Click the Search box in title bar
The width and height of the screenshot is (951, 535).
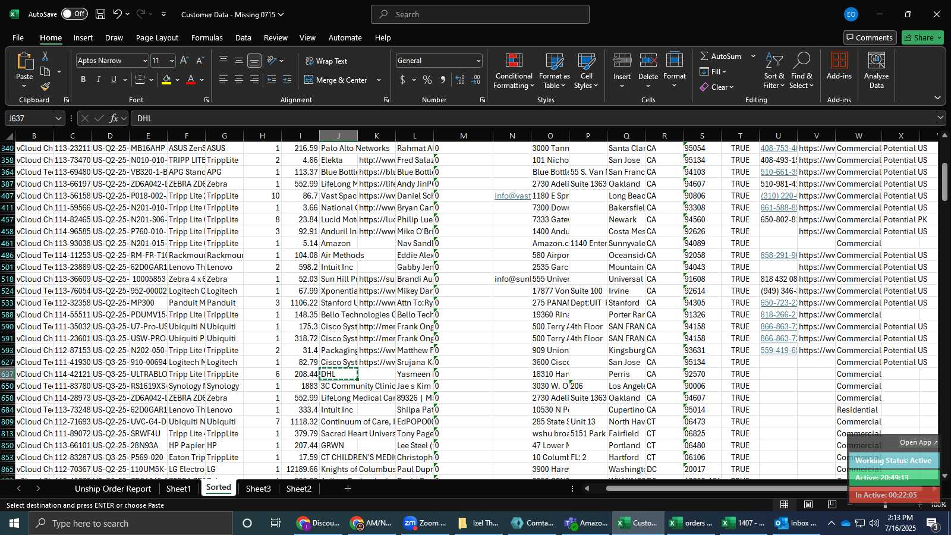pyautogui.click(x=480, y=14)
